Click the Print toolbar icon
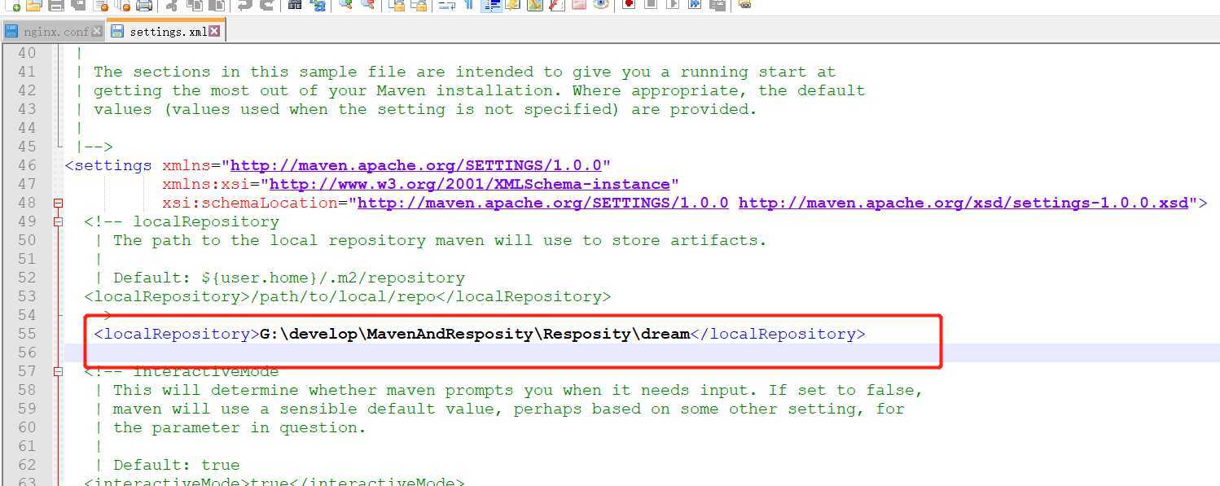This screenshot has width=1220, height=486. click(x=144, y=5)
